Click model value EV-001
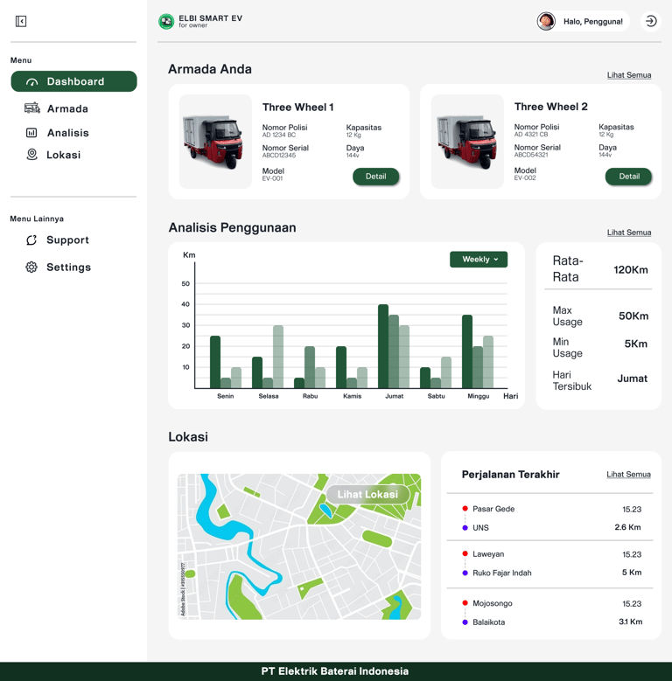The image size is (672, 681). 272,178
